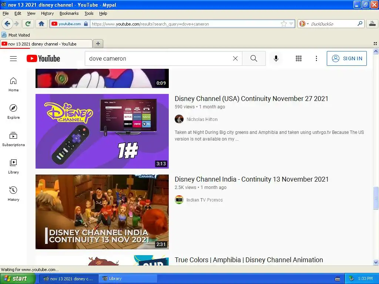
Task: Open YouTube settings three-dot menu
Action: pyautogui.click(x=316, y=58)
